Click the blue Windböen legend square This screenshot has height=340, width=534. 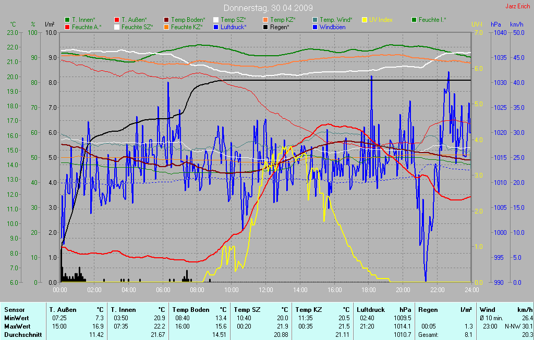pos(315,27)
